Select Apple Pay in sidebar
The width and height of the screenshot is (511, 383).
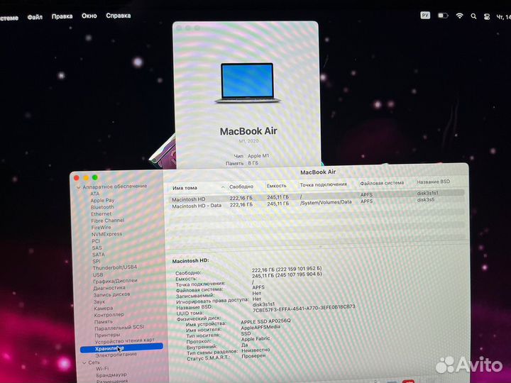(x=102, y=200)
